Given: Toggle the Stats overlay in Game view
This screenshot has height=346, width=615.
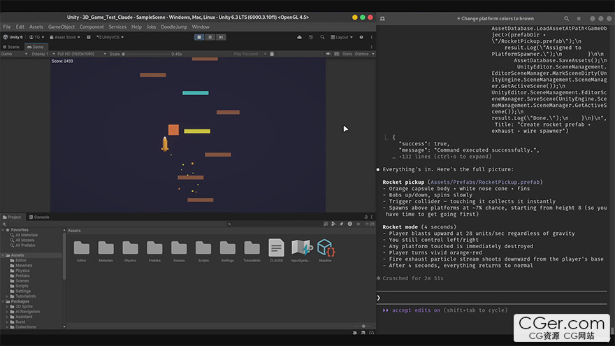Looking at the screenshot, I should click(x=347, y=53).
